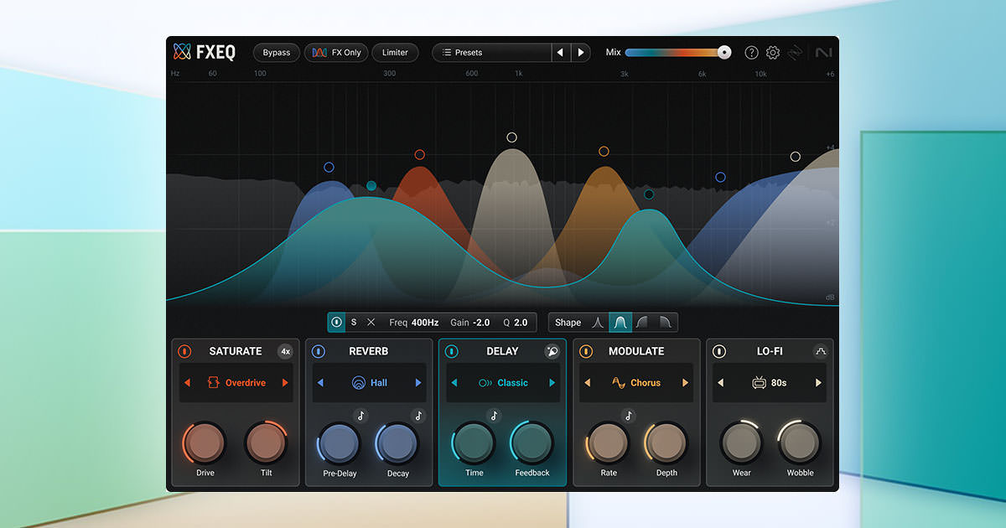Click the Feedback knob in Delay
This screenshot has height=528, width=1006.
point(532,443)
